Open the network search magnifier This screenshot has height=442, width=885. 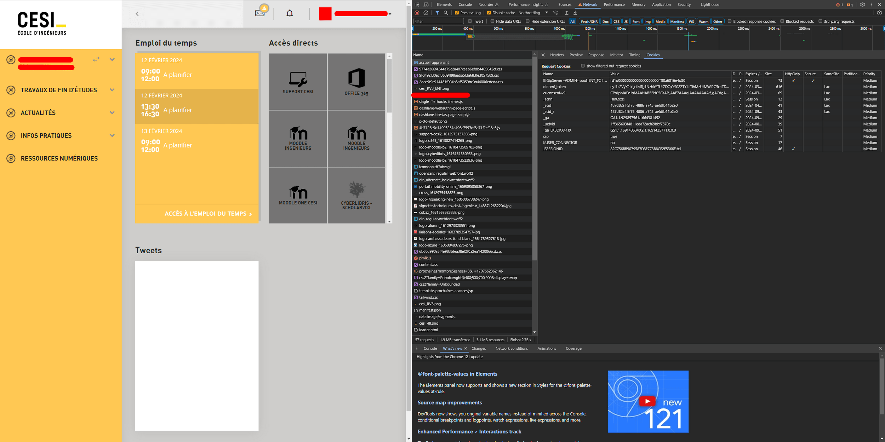click(446, 13)
